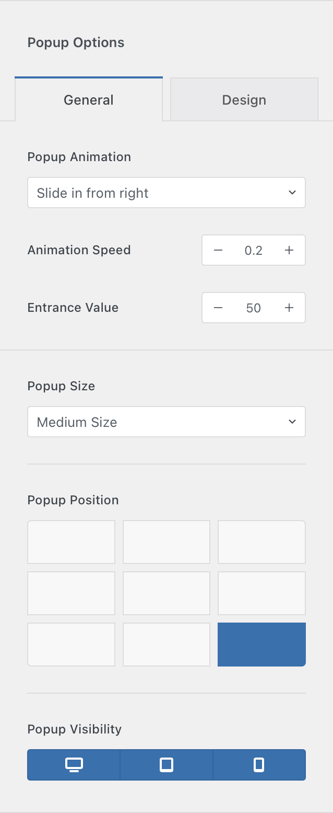This screenshot has height=813, width=333.
Task: Increase Animation Speed with plus icon
Action: [289, 250]
